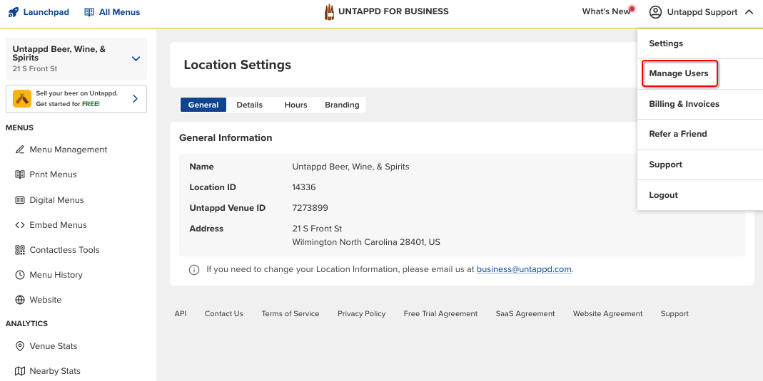
Task: Open the Hours tab
Action: (x=296, y=105)
